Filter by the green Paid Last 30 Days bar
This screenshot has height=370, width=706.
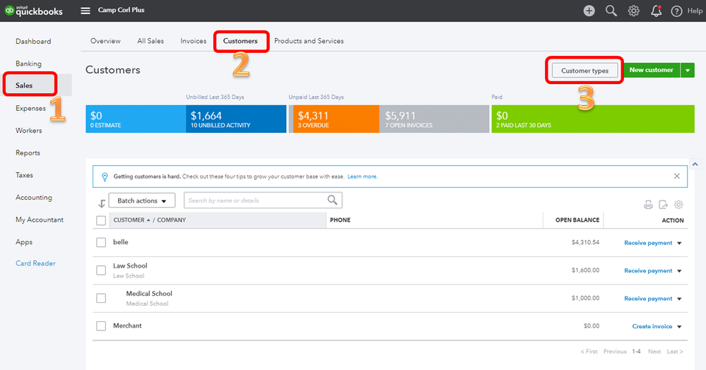pos(593,119)
